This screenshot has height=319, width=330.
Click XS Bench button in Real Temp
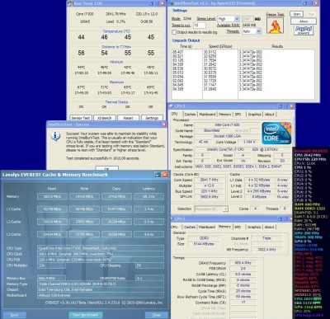pos(105,118)
